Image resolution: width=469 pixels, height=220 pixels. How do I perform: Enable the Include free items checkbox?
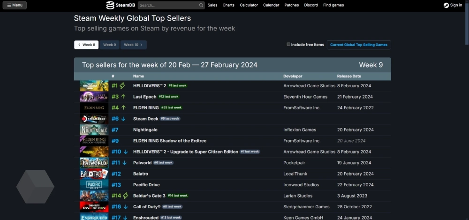tap(288, 45)
